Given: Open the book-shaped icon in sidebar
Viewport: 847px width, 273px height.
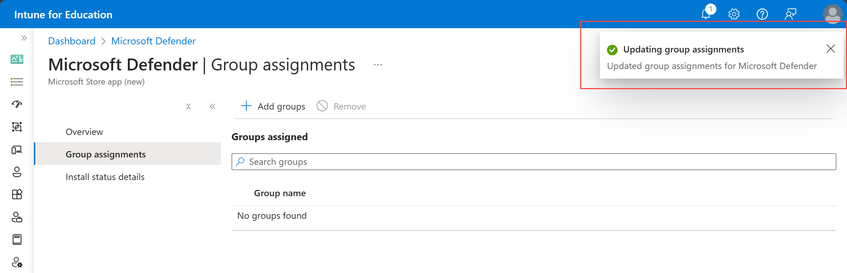Looking at the screenshot, I should [x=17, y=240].
